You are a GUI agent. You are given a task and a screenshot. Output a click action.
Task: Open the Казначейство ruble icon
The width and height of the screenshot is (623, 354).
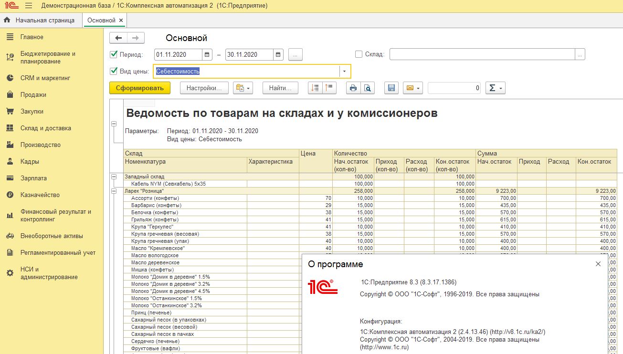(10, 195)
